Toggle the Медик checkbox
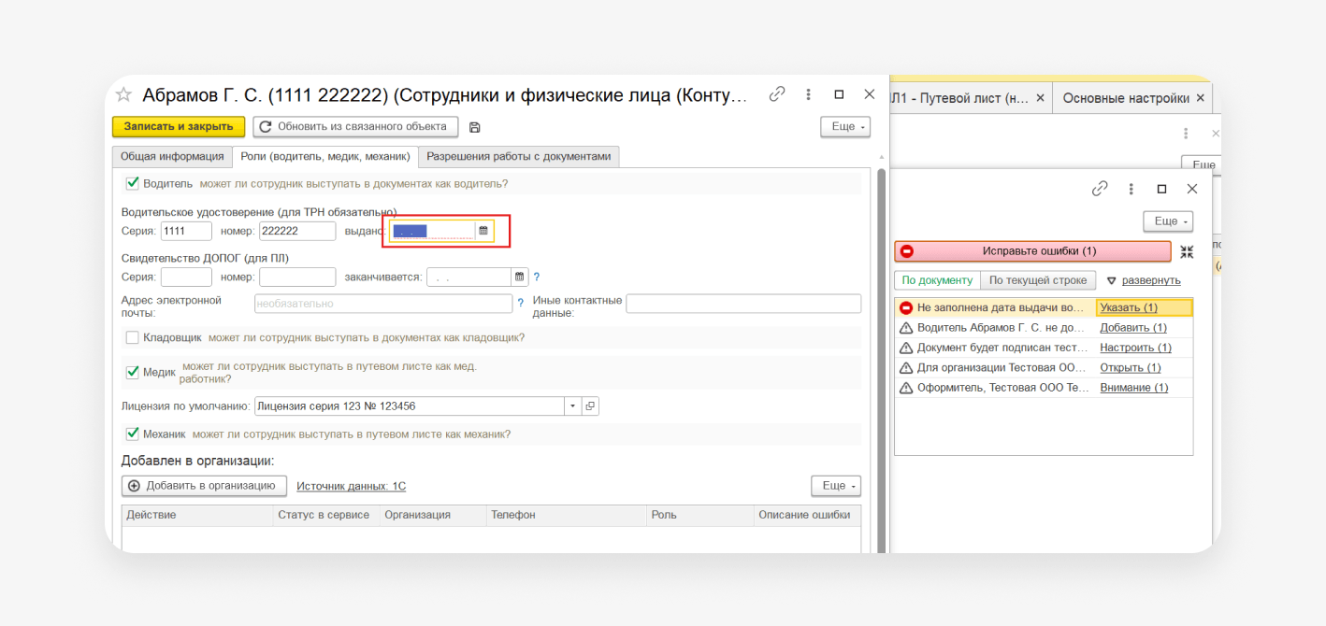This screenshot has height=626, width=1326. click(132, 372)
